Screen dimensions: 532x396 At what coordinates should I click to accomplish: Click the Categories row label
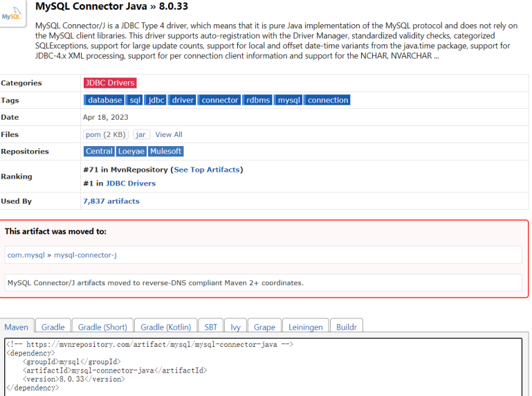click(21, 83)
